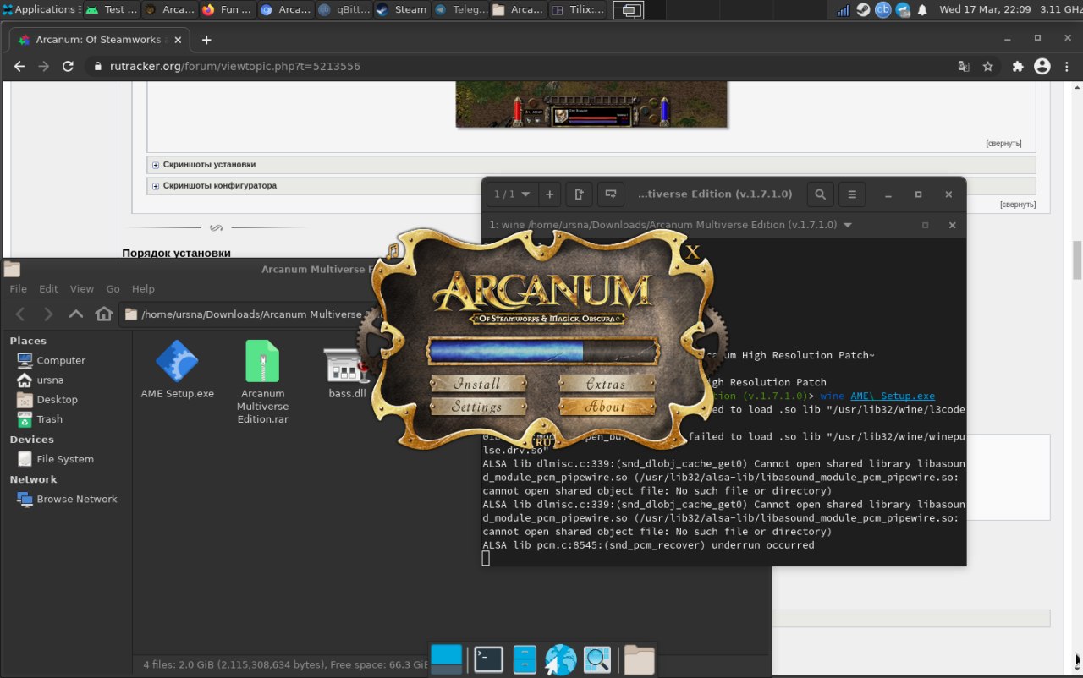1083x678 pixels.
Task: Click Tilix add terminal down icon
Action: (611, 194)
